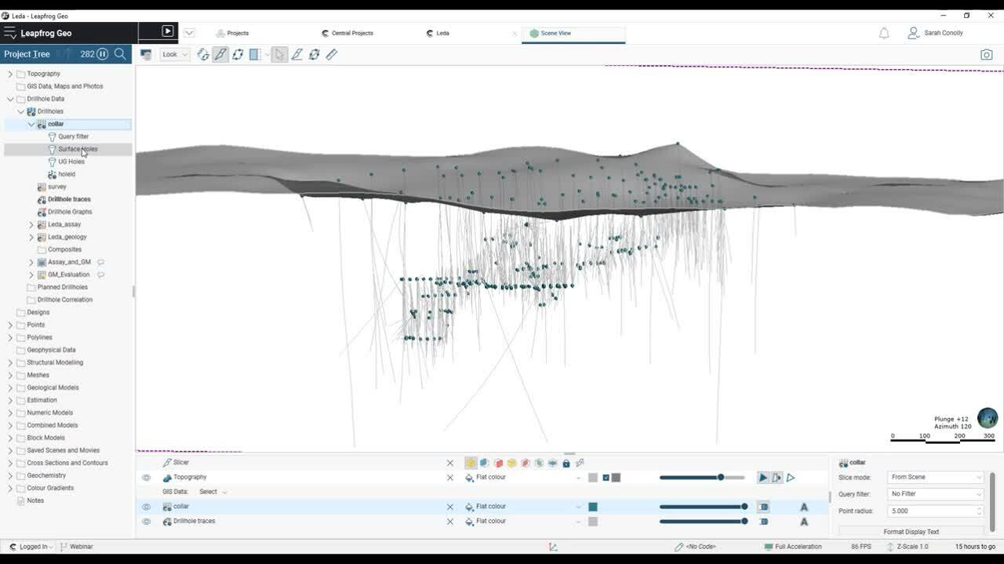This screenshot has height=564, width=1004.
Task: Click the rotate view icon next to the Look dropdown
Action: (203, 54)
